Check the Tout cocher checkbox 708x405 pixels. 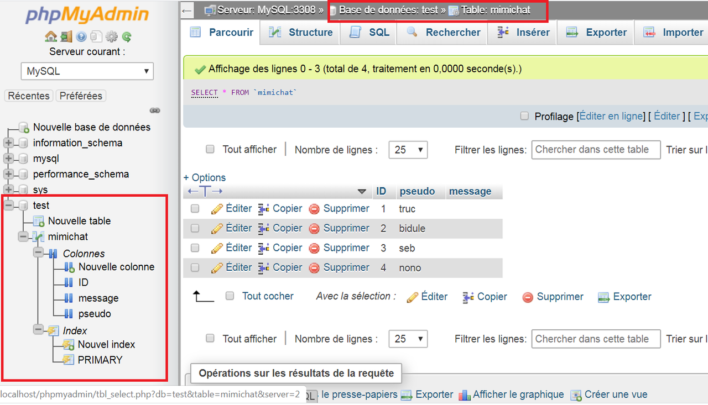point(230,296)
